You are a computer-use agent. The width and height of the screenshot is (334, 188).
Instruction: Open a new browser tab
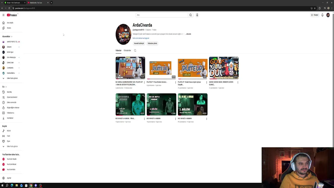(51, 3)
